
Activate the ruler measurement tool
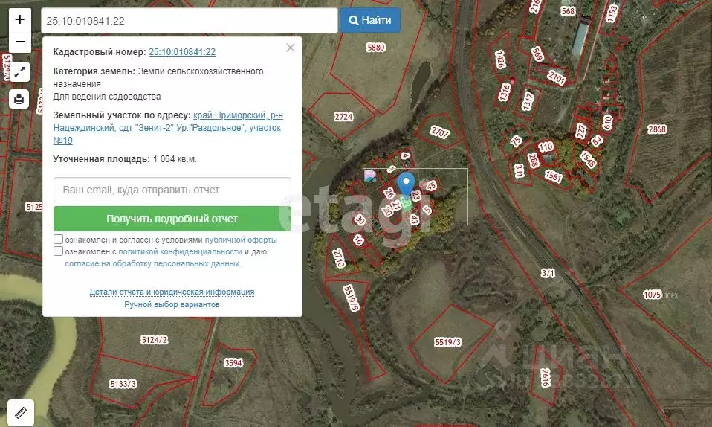tap(21, 412)
